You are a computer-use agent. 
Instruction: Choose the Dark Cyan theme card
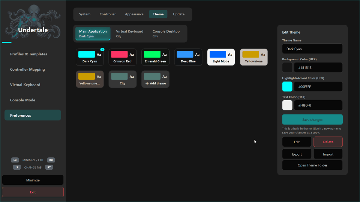point(90,57)
